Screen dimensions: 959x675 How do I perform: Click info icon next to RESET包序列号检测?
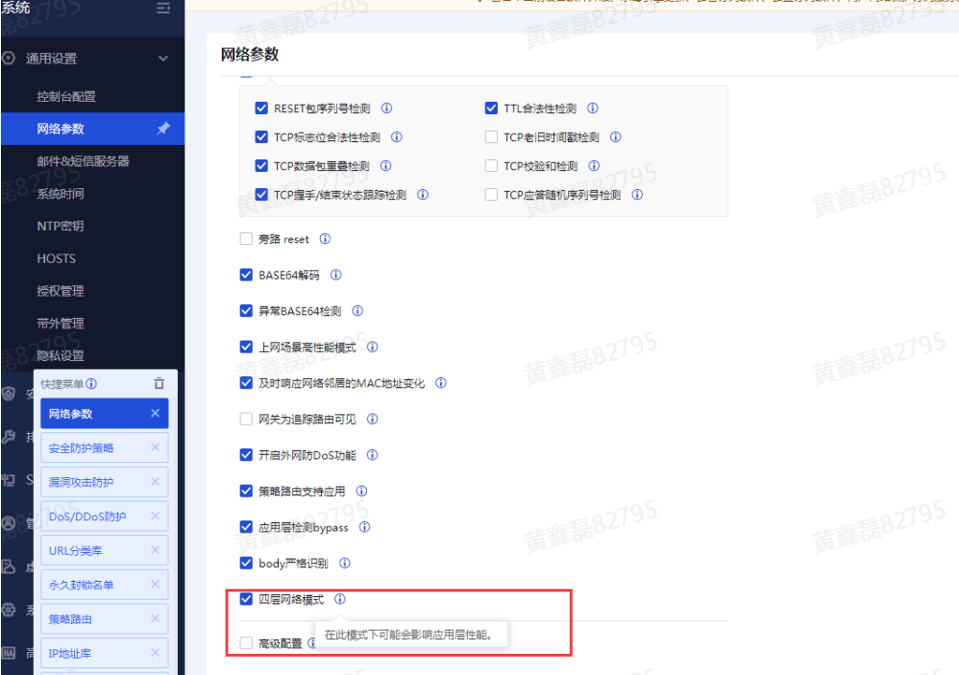tap(386, 108)
